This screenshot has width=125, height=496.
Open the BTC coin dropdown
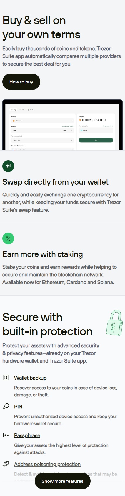42,121
